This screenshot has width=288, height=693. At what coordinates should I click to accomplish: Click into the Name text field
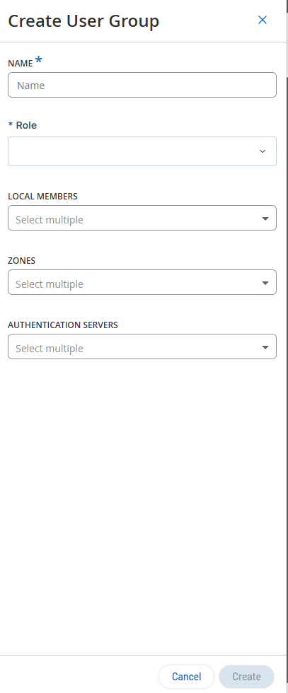[142, 85]
